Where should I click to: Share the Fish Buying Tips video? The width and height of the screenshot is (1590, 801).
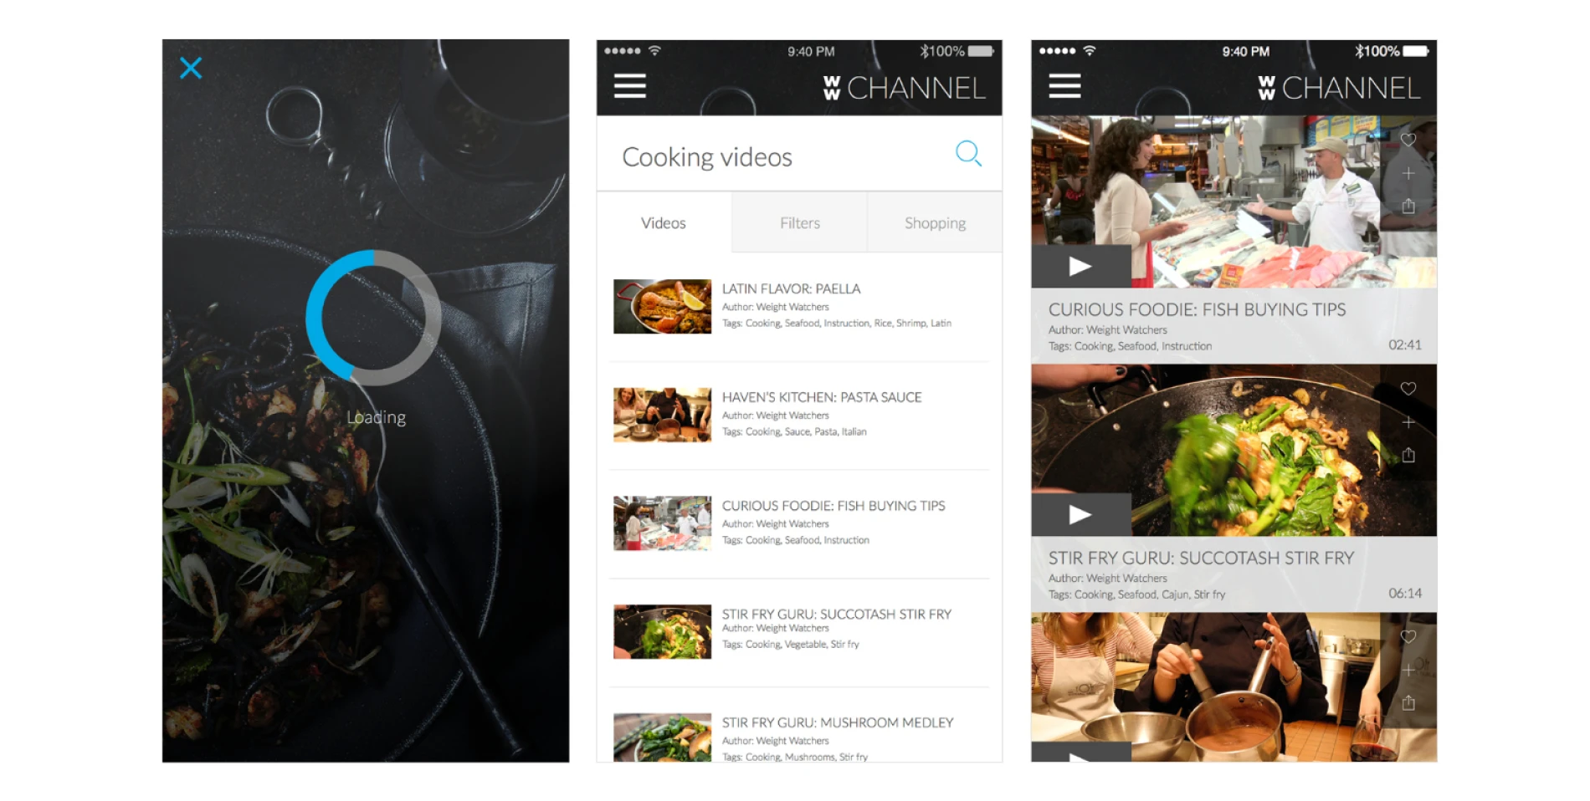pos(1408,206)
